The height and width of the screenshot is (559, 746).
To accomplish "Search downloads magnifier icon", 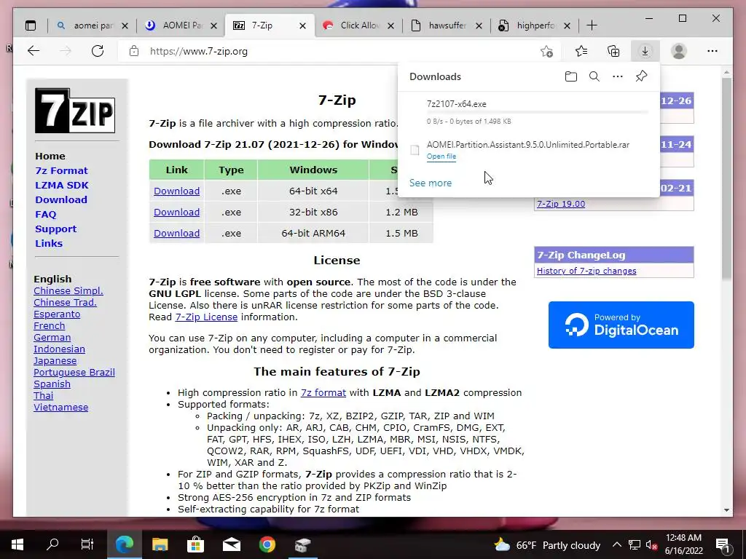I will [x=594, y=76].
